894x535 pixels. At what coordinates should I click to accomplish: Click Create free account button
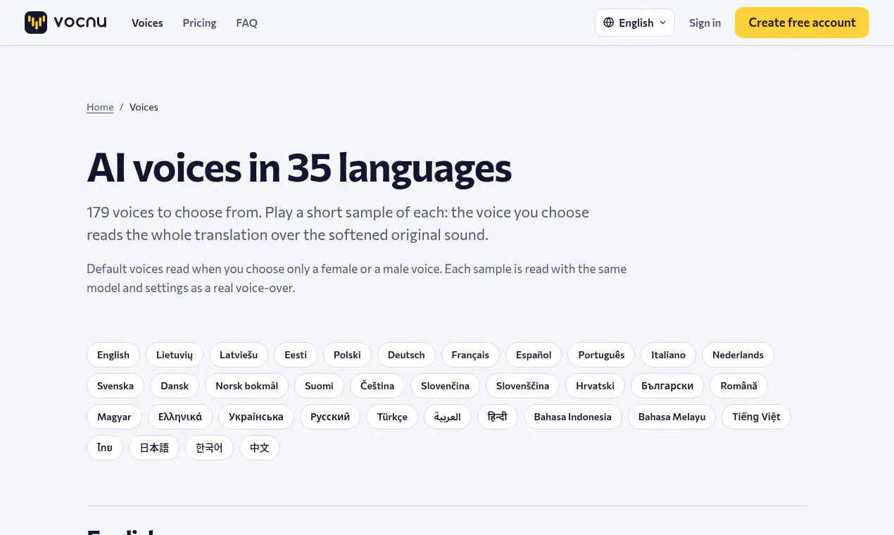coord(802,23)
